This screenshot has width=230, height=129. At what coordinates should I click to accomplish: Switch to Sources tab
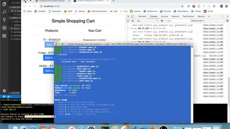(164, 16)
